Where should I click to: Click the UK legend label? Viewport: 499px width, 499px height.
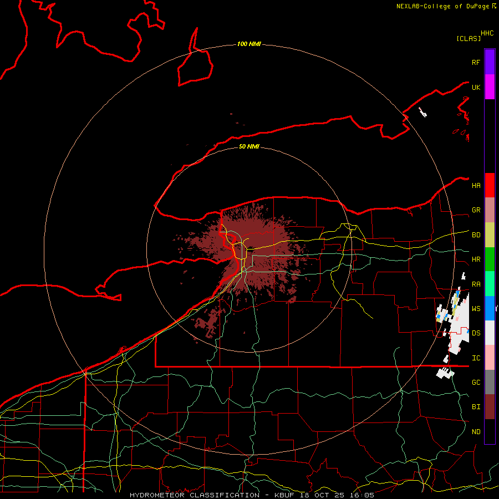(476, 87)
